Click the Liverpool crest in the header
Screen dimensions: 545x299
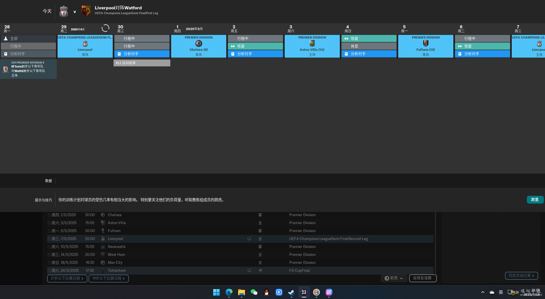[x=64, y=12]
